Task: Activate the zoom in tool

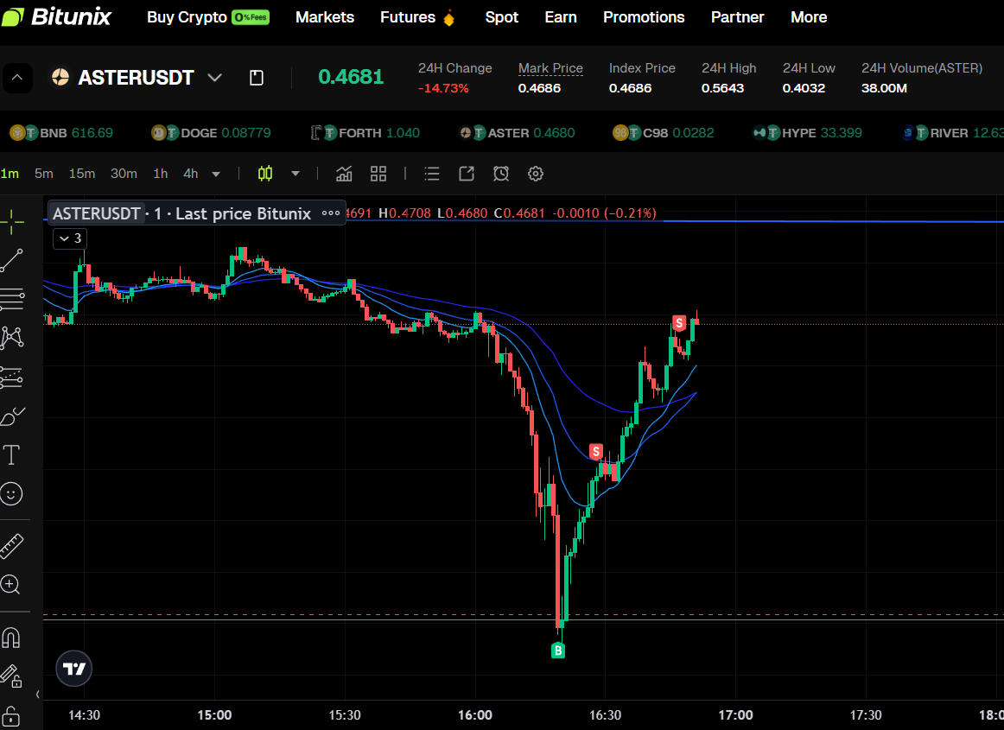Action: pos(10,584)
